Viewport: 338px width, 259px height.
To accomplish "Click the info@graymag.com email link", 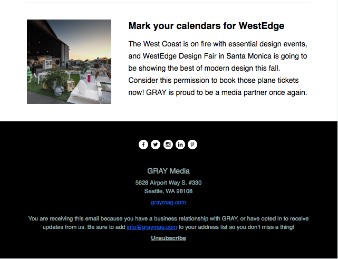I will click(152, 227).
